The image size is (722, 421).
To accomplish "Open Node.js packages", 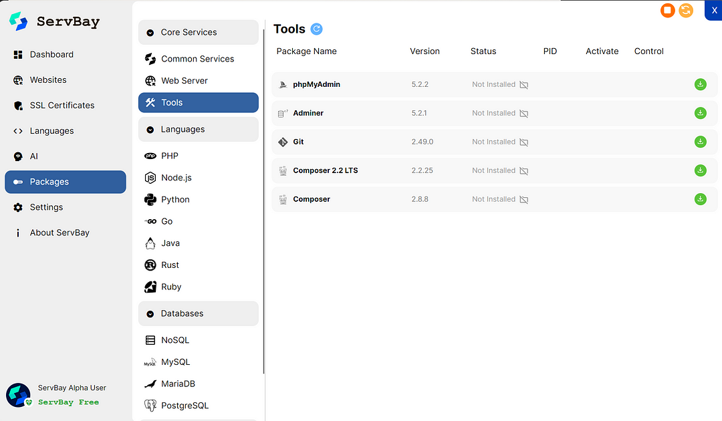I will (198, 178).
